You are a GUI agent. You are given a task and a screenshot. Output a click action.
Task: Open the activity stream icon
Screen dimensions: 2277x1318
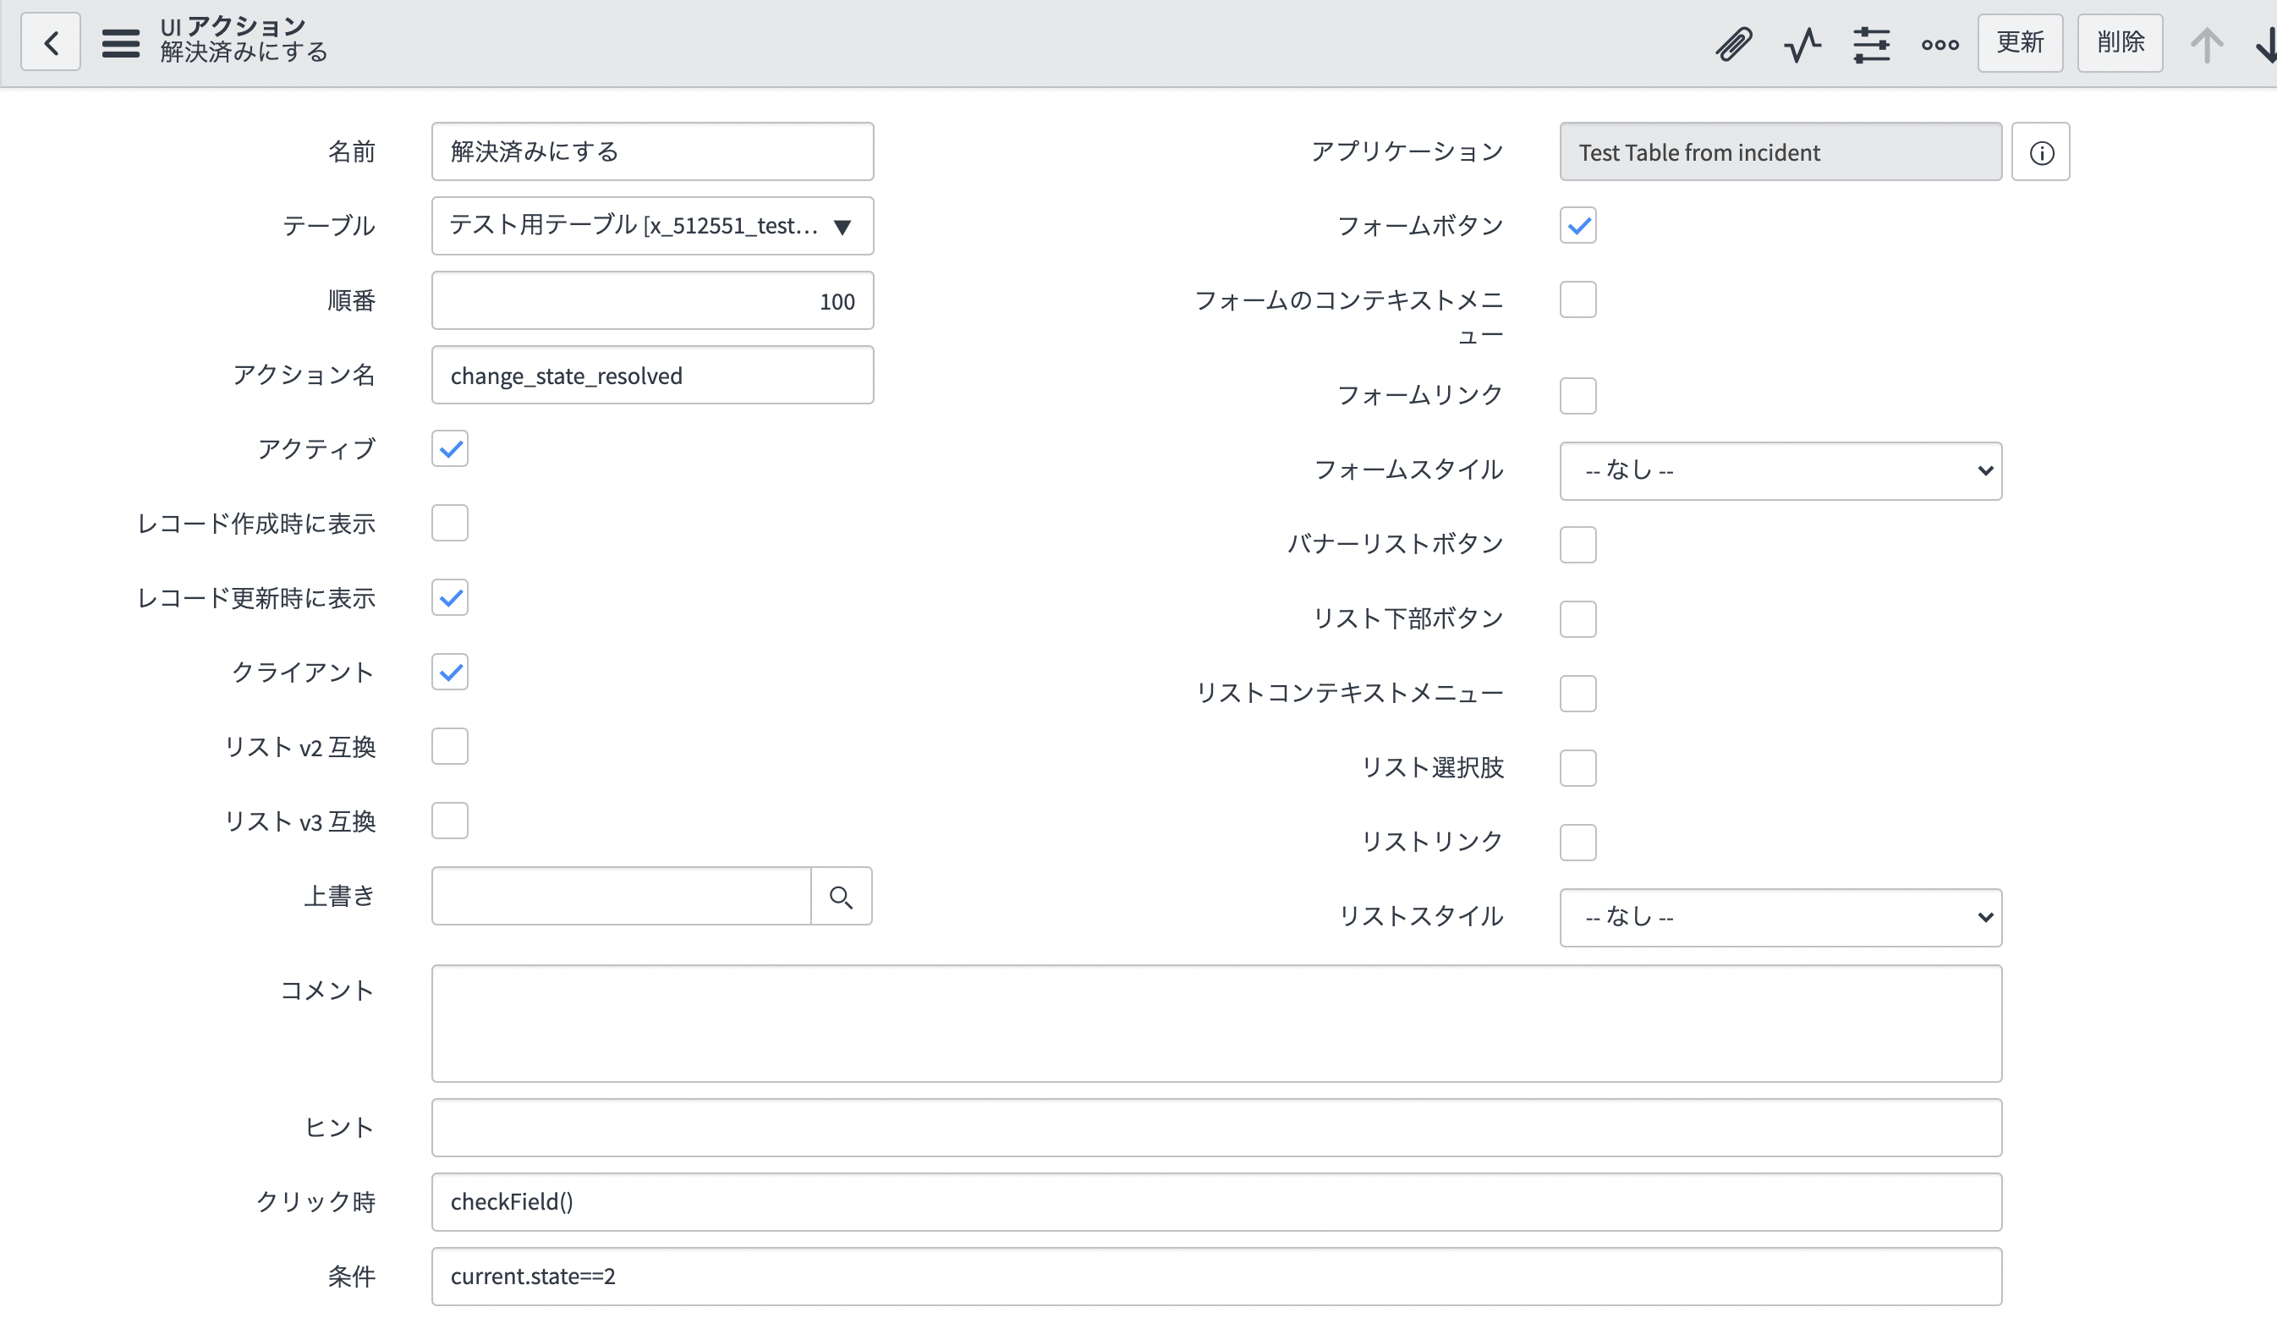(x=1802, y=42)
